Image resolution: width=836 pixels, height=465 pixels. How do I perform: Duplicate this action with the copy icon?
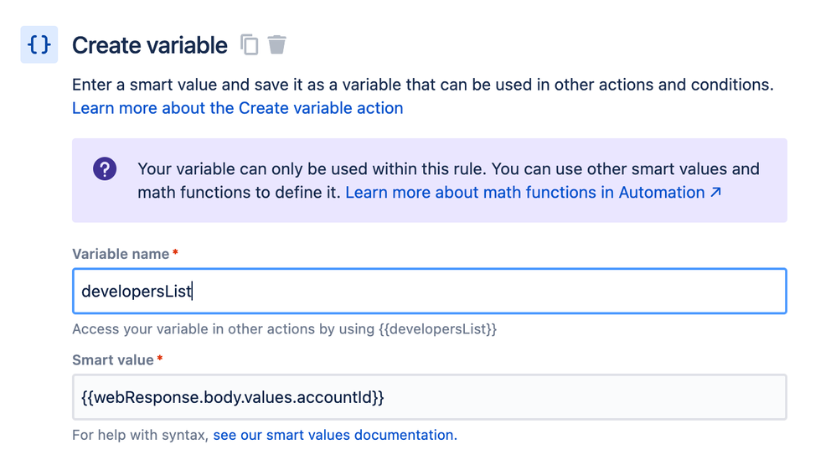point(249,44)
